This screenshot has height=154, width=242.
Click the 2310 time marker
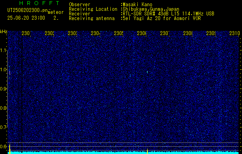coord(235,33)
